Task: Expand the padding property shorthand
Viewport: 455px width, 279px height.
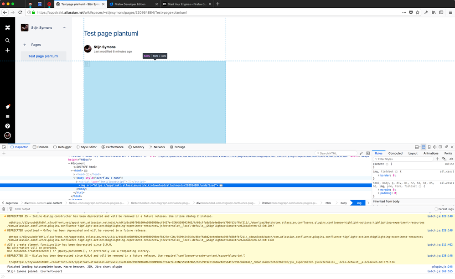Action: (x=378, y=193)
